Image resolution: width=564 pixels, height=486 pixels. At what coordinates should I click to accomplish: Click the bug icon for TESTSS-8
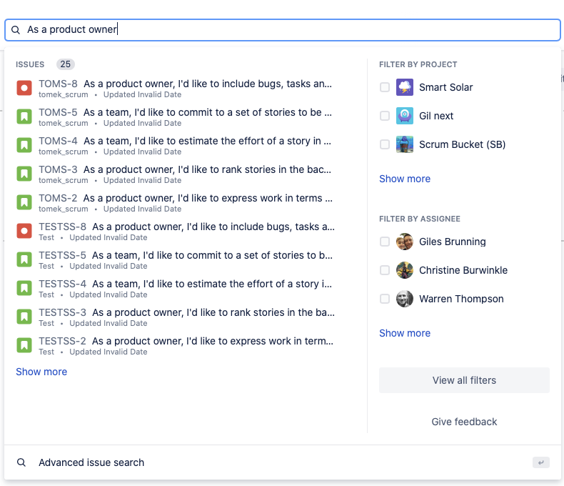tap(24, 231)
